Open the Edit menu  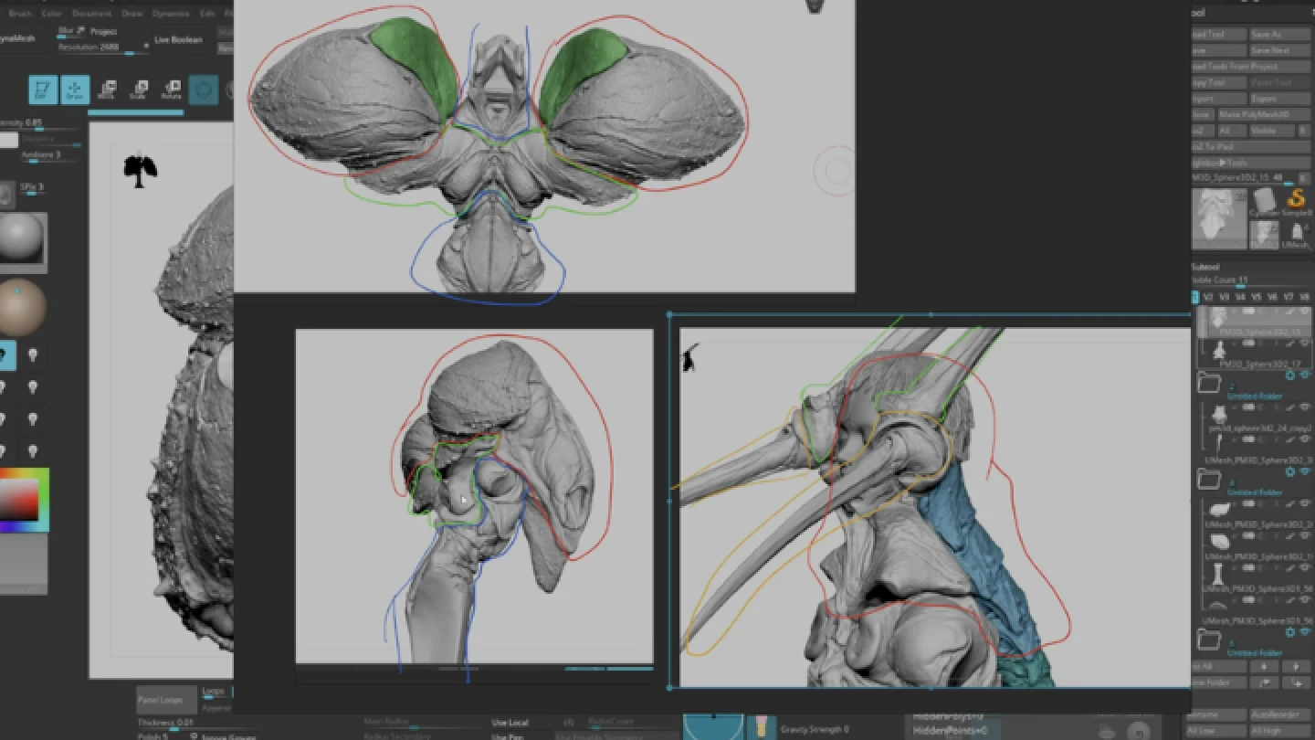point(207,14)
